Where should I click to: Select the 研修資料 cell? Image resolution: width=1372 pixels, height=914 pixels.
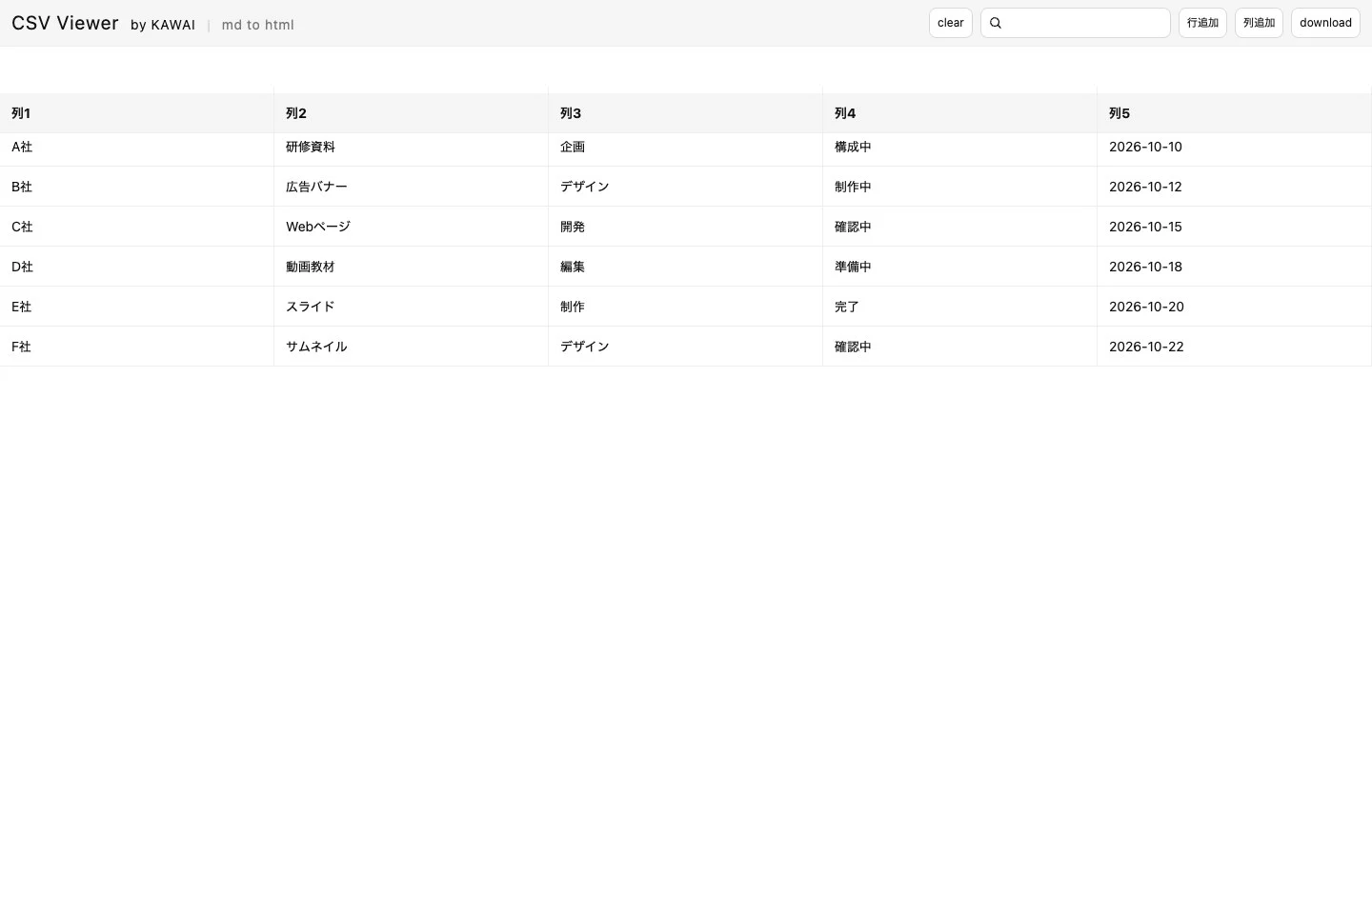tap(412, 149)
